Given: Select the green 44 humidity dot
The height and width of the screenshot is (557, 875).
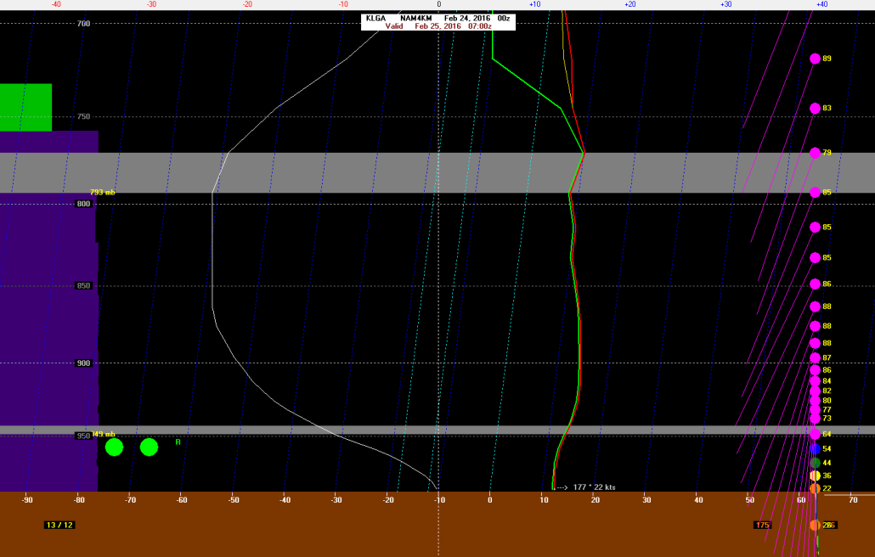Looking at the screenshot, I should 814,462.
